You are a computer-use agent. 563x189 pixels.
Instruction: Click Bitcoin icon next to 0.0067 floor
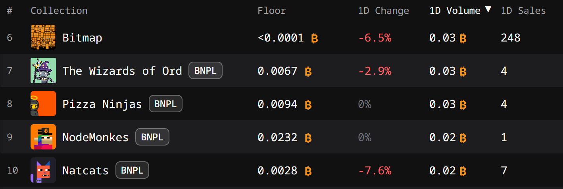(x=308, y=72)
